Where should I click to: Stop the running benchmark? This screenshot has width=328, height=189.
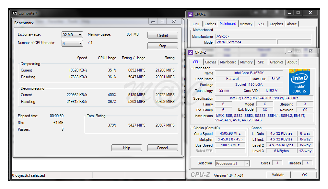[162, 46]
